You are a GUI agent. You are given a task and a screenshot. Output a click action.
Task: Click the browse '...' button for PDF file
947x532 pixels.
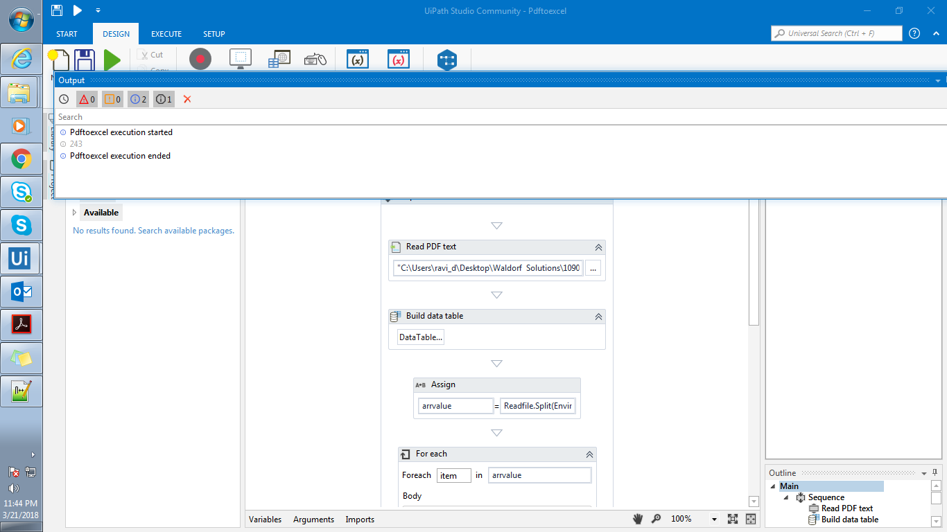click(x=593, y=268)
